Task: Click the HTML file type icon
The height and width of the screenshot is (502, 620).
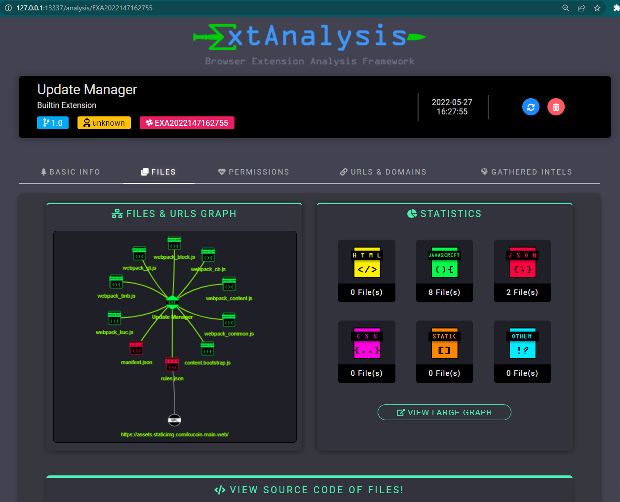Action: [367, 263]
